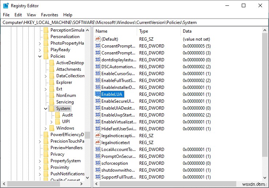The width and height of the screenshot is (269, 188).
Task: Click the DSCAutomation... DWORD icon
Action: [x=98, y=66]
